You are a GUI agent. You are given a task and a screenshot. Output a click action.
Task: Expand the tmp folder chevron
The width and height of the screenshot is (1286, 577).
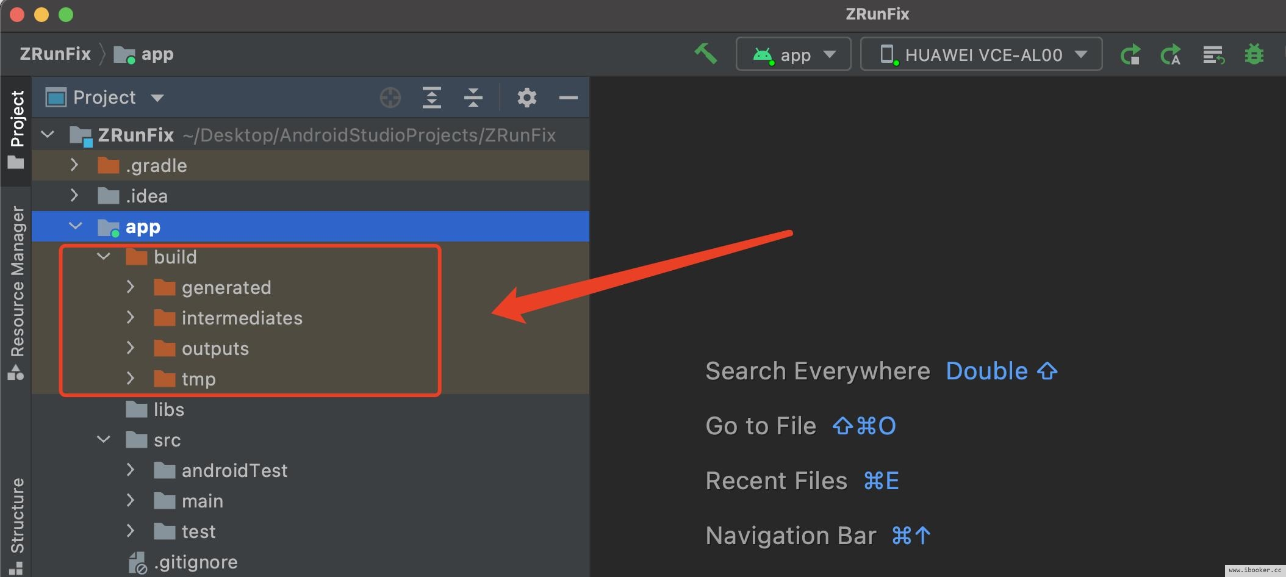tap(131, 379)
